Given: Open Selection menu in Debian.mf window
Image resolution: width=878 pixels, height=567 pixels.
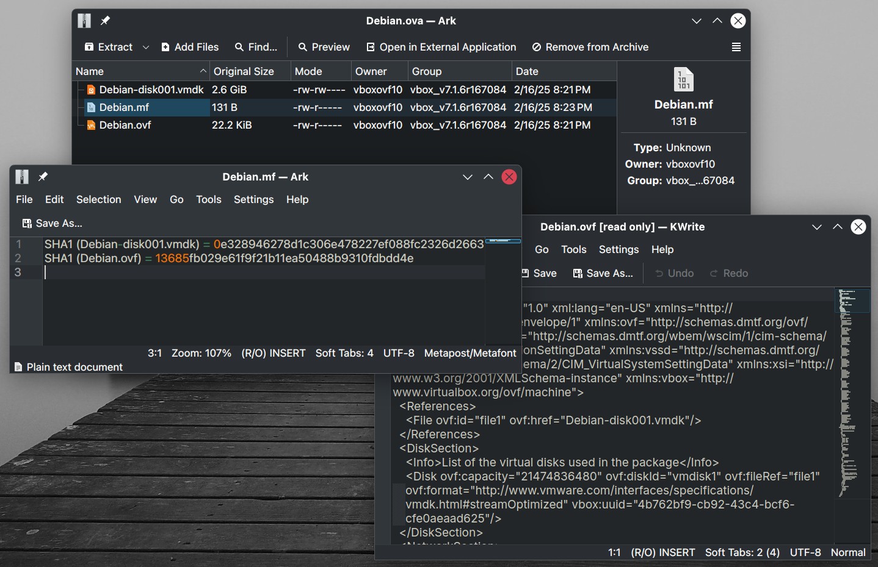Looking at the screenshot, I should 98,199.
